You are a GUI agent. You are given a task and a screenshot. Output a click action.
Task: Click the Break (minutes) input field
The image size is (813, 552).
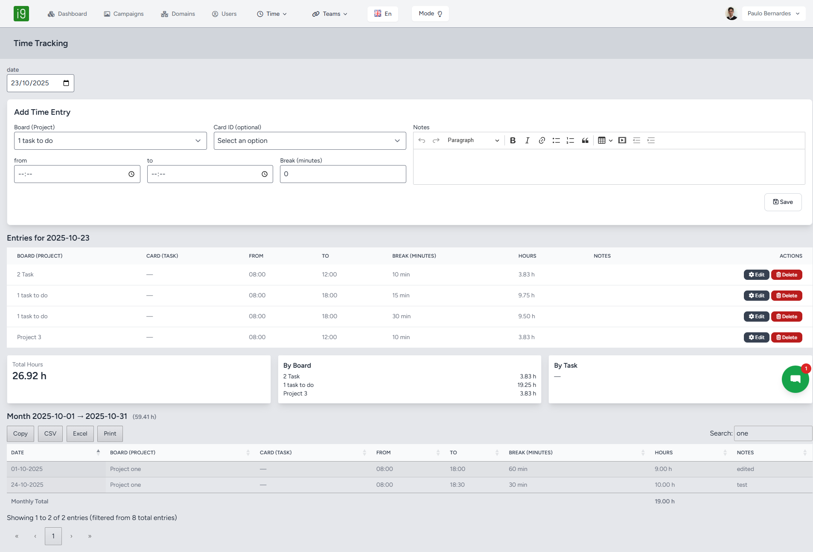click(343, 174)
